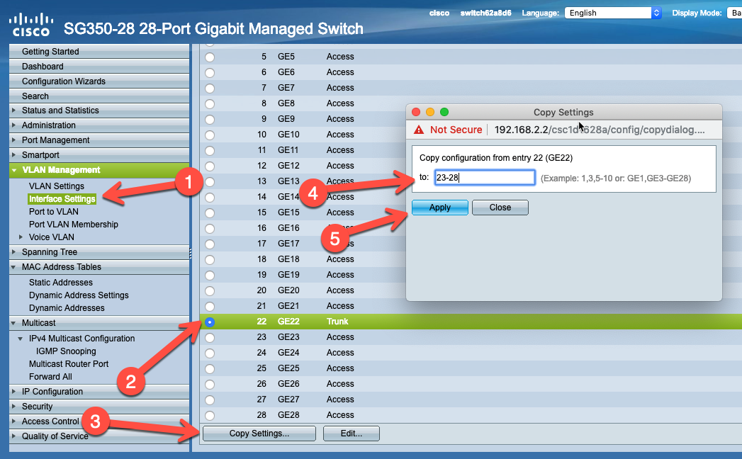Click the address bar URL in Copy Settings

(x=599, y=130)
